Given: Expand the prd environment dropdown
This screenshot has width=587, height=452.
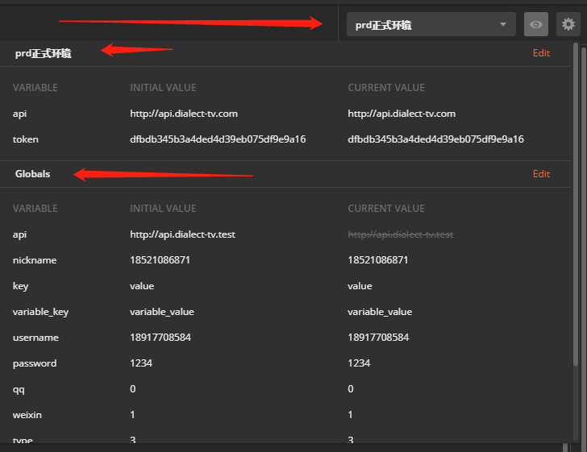Looking at the screenshot, I should (x=431, y=24).
